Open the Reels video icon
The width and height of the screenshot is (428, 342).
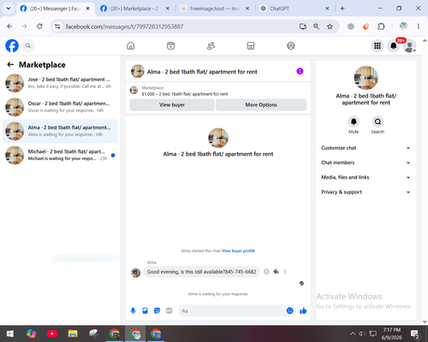[x=170, y=45]
